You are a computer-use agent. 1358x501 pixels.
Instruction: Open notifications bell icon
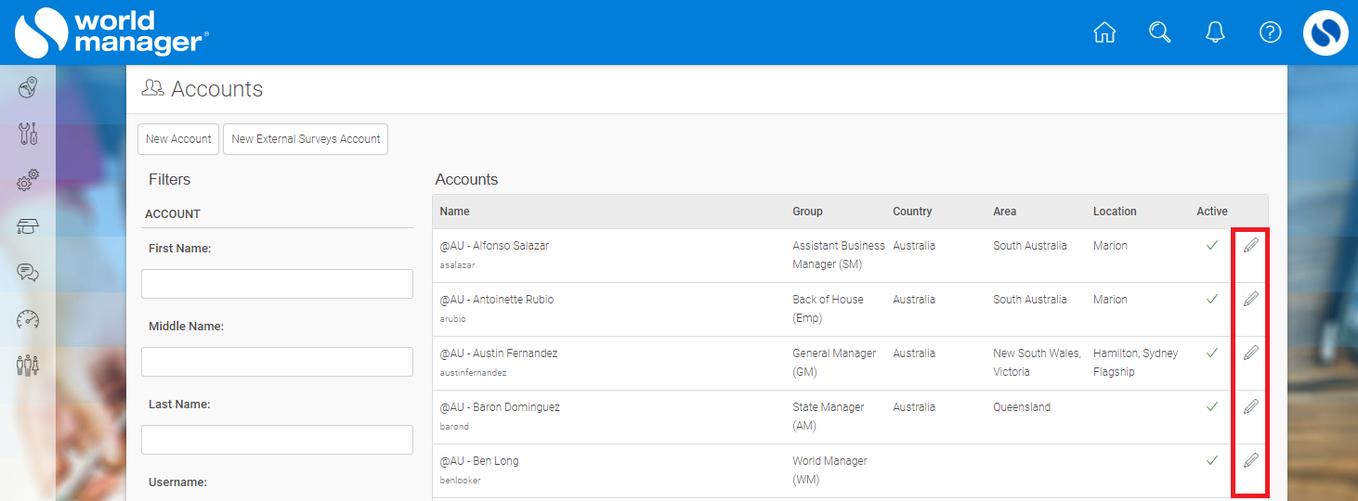(1215, 32)
